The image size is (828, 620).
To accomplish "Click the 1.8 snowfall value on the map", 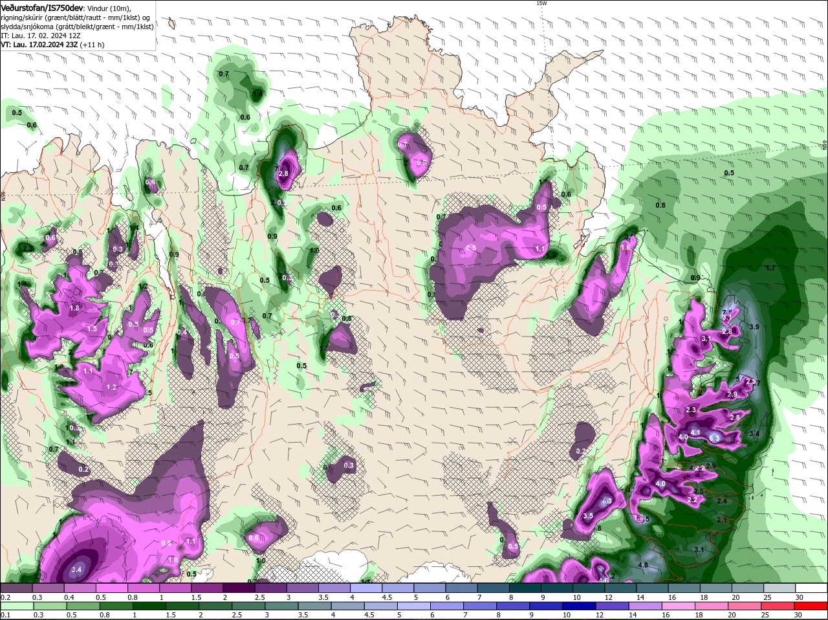I will tap(74, 308).
